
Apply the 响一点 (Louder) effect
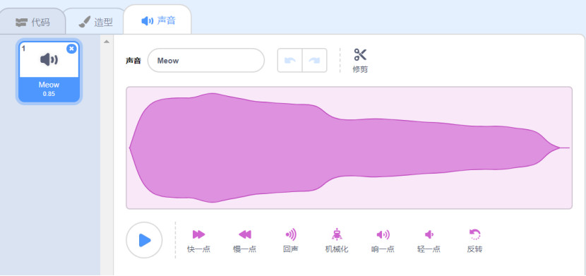tap(383, 241)
